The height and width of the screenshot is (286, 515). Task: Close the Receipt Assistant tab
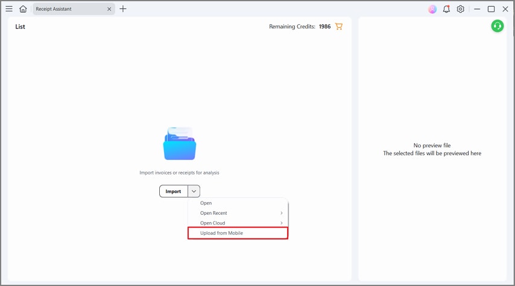click(x=109, y=9)
